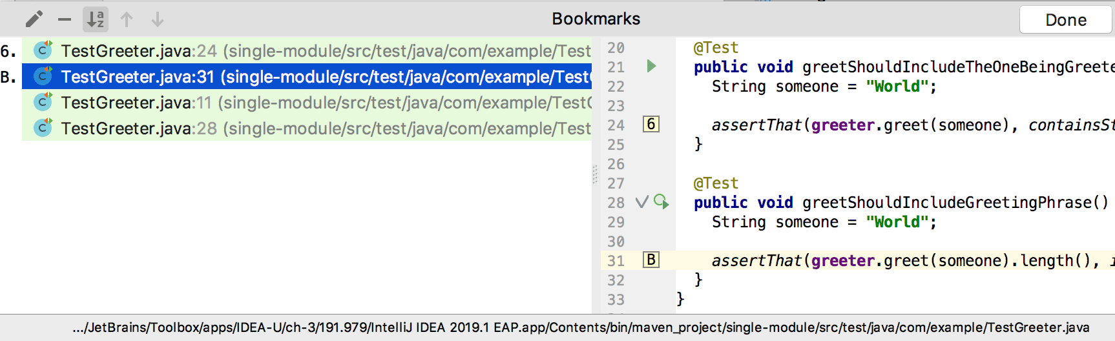Click rerun test gutter icon at line 28
Viewport: 1115px width, 341px height.
(661, 201)
